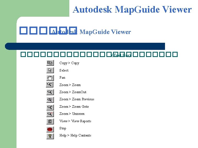Screen dimensions: 198x148
Task: Open the Help question mark icon
Action: (50, 136)
